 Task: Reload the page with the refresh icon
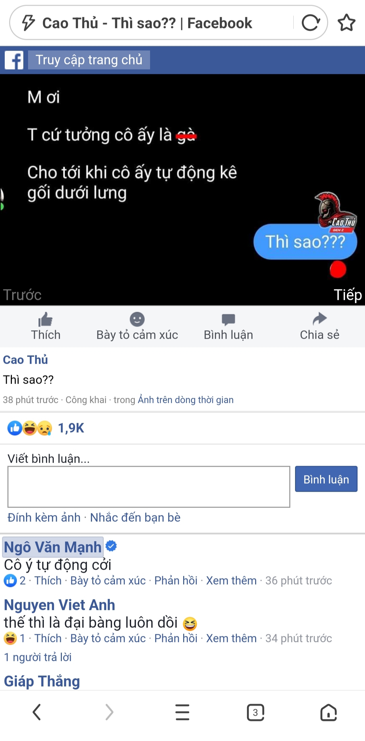tap(311, 23)
